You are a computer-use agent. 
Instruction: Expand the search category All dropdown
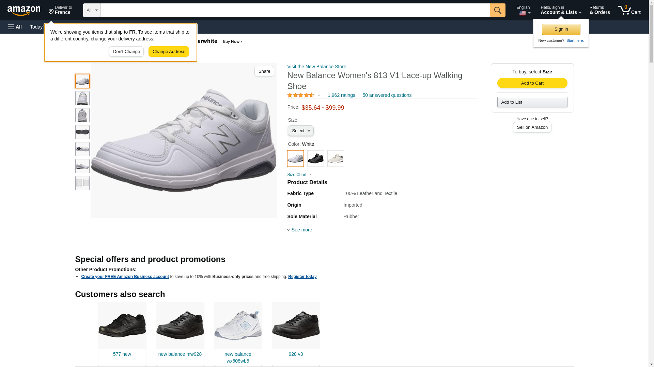coord(92,10)
